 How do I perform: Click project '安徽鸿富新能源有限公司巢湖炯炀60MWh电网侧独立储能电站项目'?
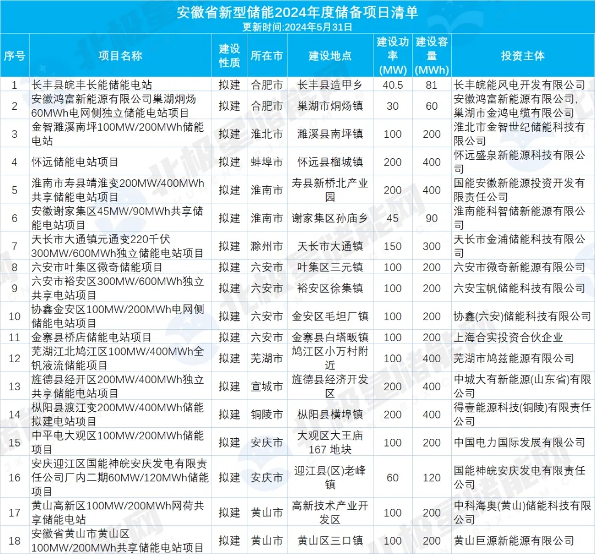114,106
